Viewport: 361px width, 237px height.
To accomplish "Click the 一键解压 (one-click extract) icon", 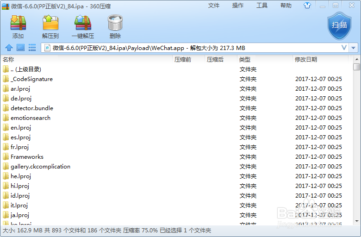I will click(83, 23).
